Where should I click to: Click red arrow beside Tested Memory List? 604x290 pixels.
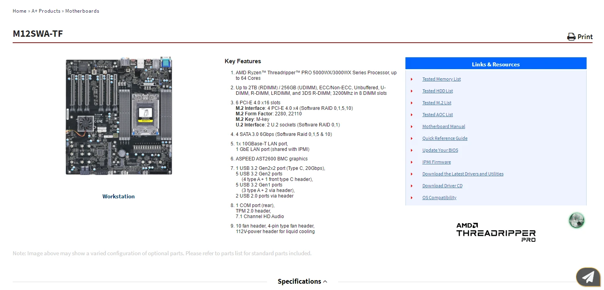coord(412,79)
